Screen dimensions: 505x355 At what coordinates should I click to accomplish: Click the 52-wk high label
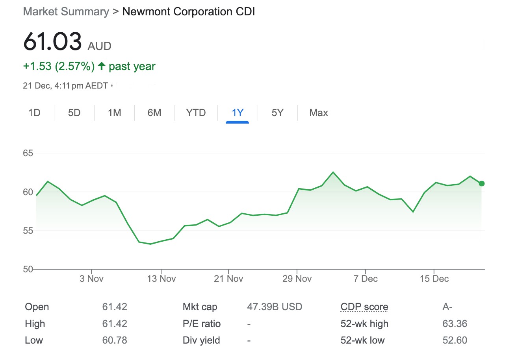364,324
